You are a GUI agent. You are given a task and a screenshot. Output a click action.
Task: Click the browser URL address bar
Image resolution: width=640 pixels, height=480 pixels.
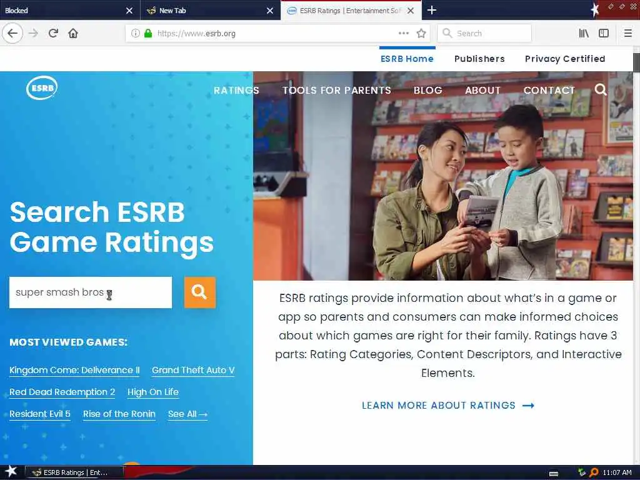tap(277, 34)
